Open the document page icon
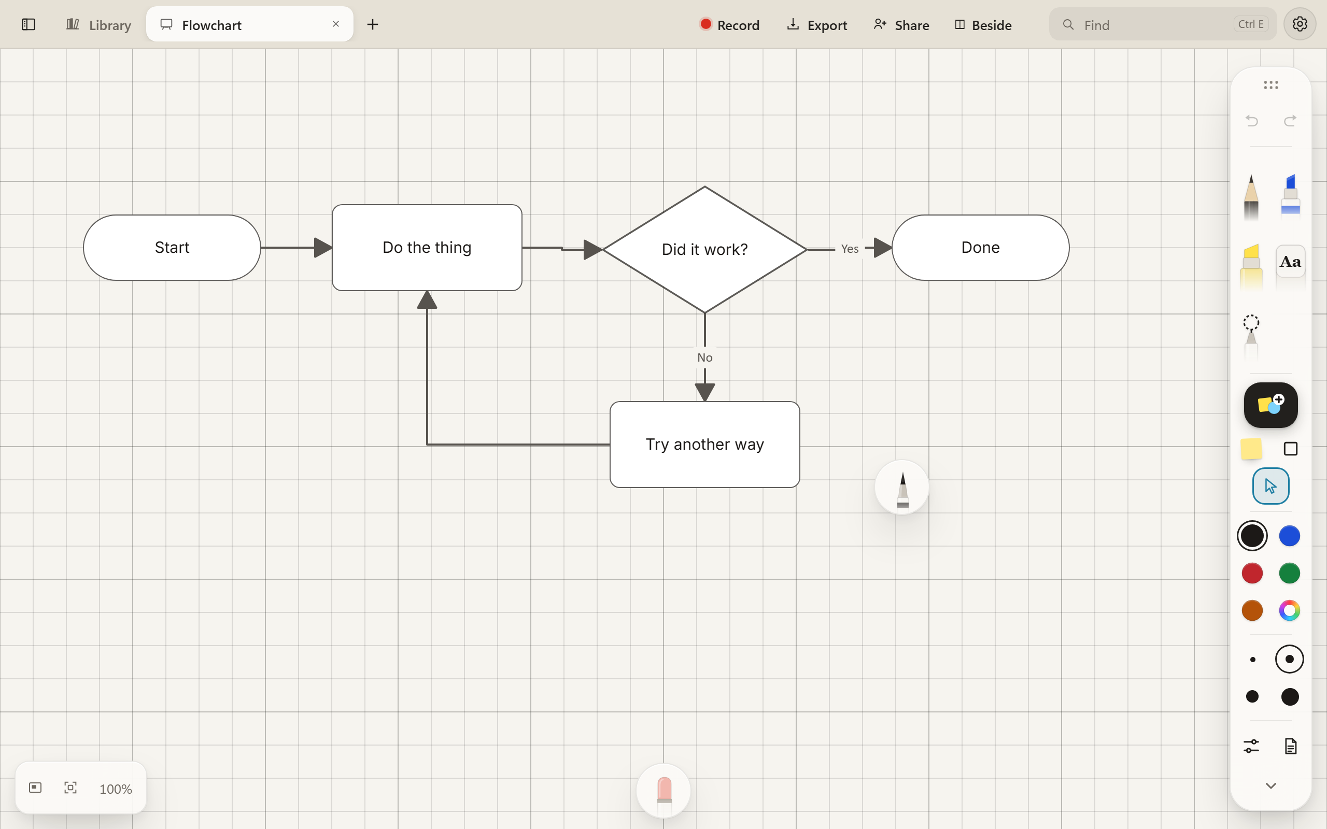1327x829 pixels. (1291, 746)
